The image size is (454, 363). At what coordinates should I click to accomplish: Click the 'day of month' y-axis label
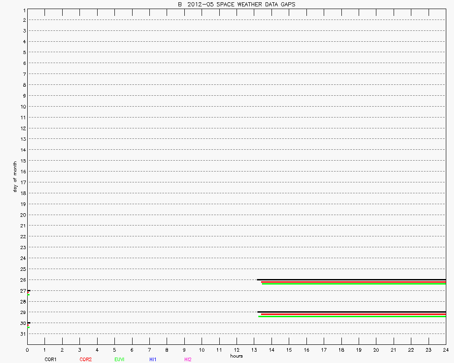pyautogui.click(x=15, y=177)
